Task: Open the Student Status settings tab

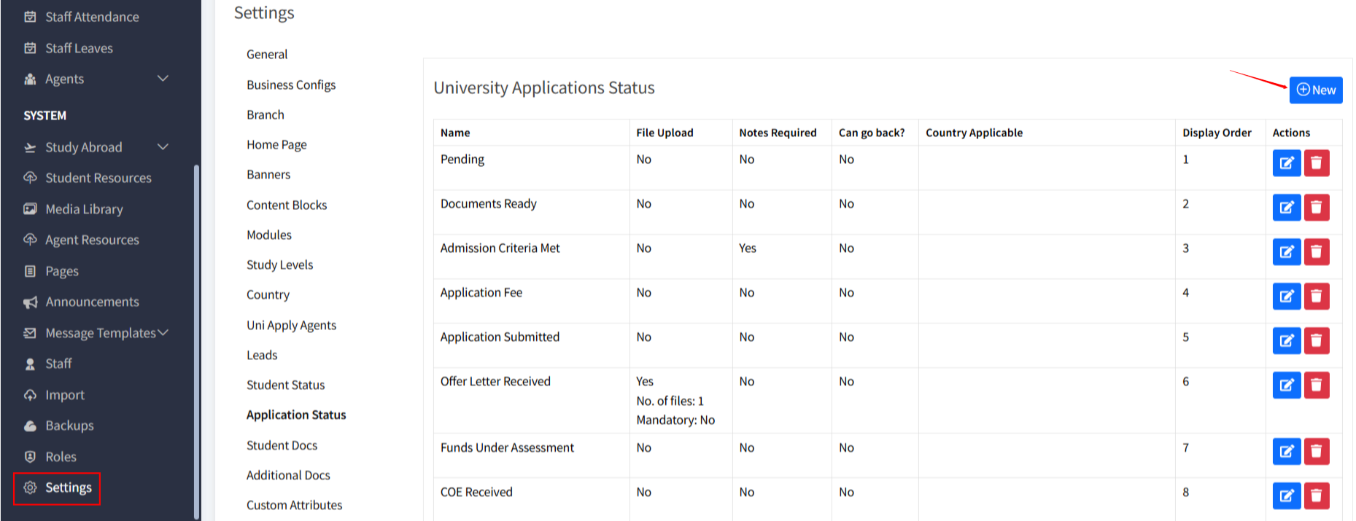Action: pyautogui.click(x=285, y=385)
